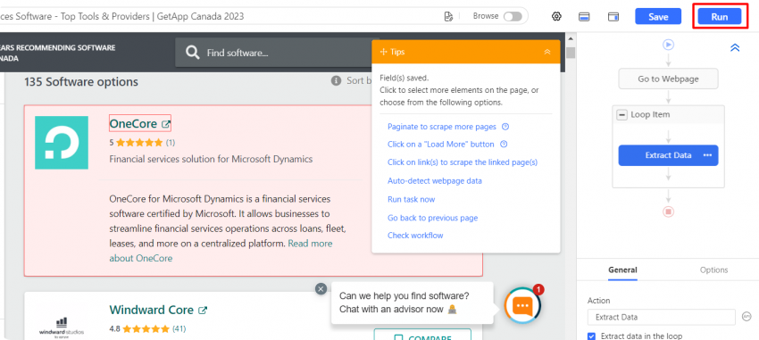Choose Check workflow option

(x=415, y=236)
